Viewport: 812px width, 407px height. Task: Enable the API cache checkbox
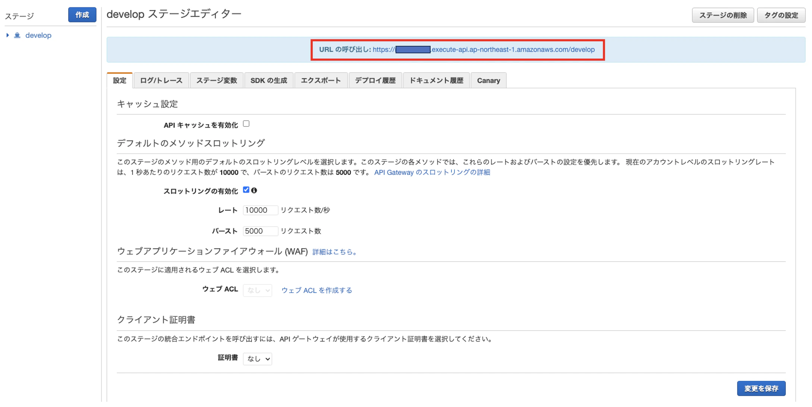[x=246, y=124]
